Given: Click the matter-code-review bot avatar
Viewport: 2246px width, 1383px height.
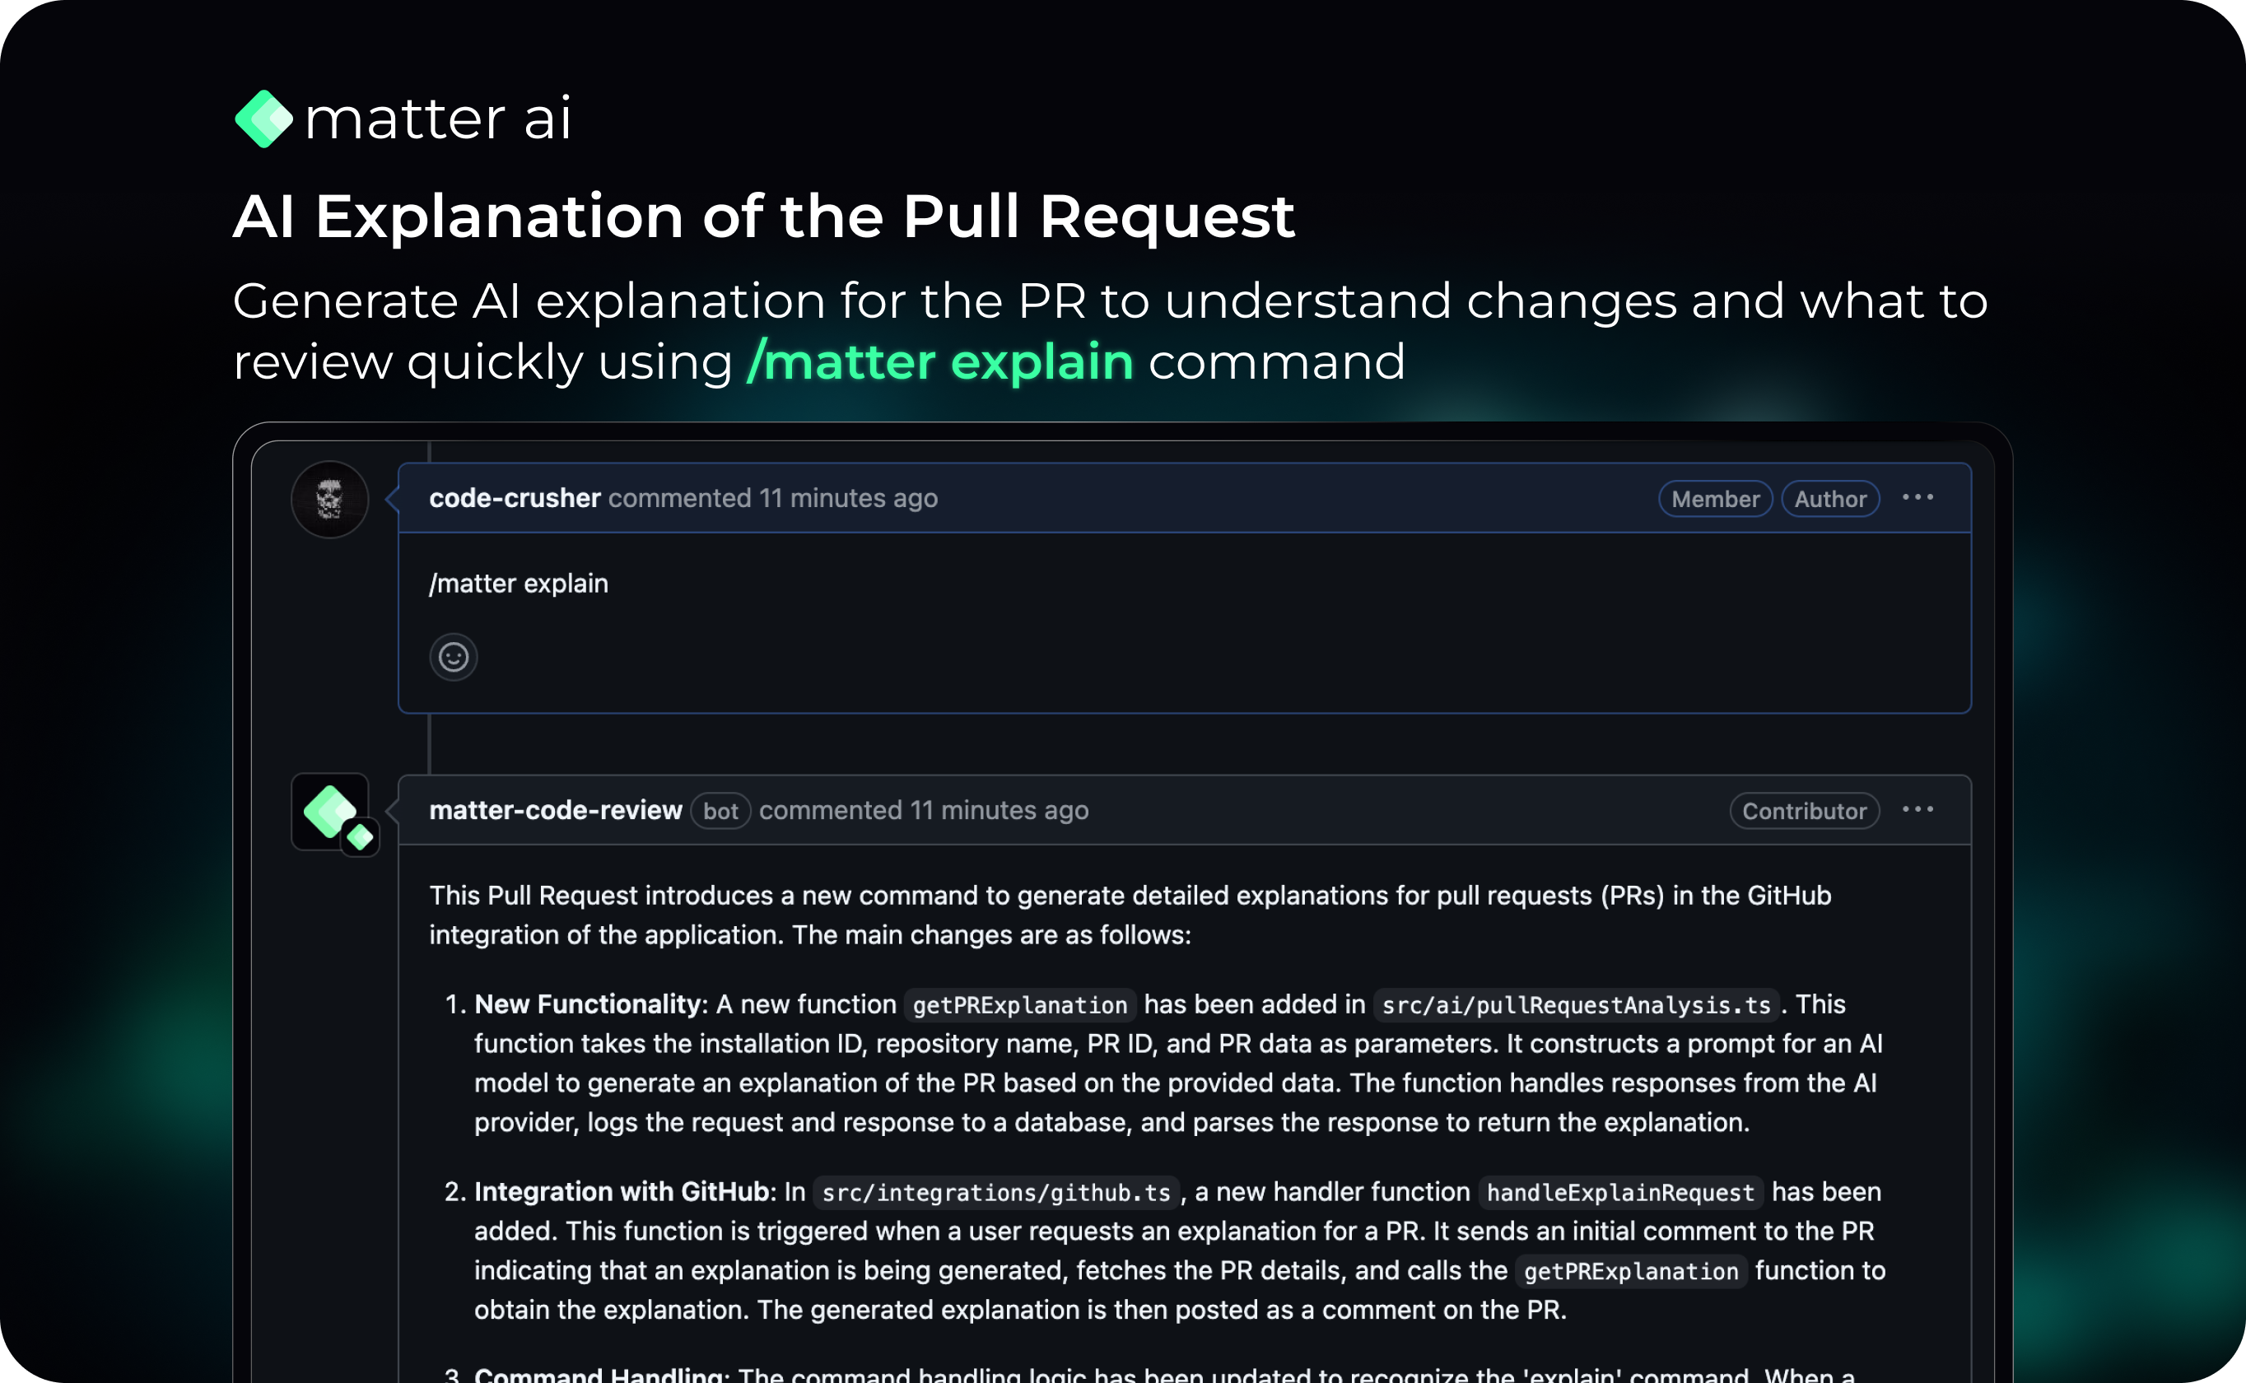Looking at the screenshot, I should [x=331, y=813].
